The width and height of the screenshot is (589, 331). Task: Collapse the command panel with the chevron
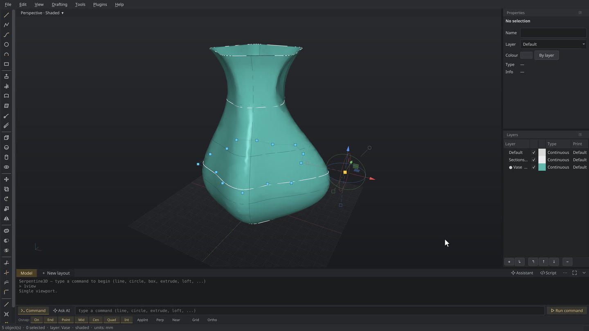click(584, 273)
